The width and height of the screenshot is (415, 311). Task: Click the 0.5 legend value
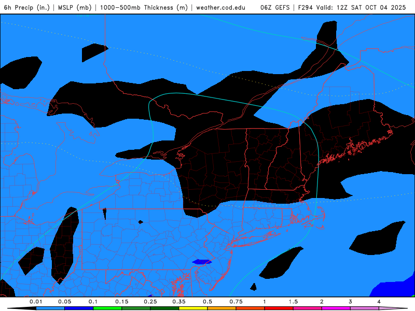208,302
